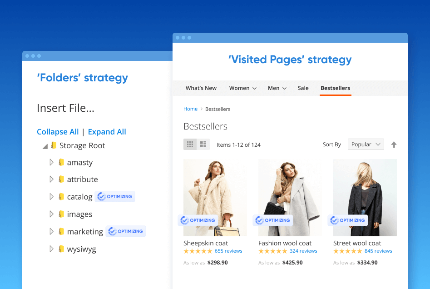Screen dimensions: 430x289
Task: Collapse the Storage Root tree node
Action: pyautogui.click(x=45, y=145)
